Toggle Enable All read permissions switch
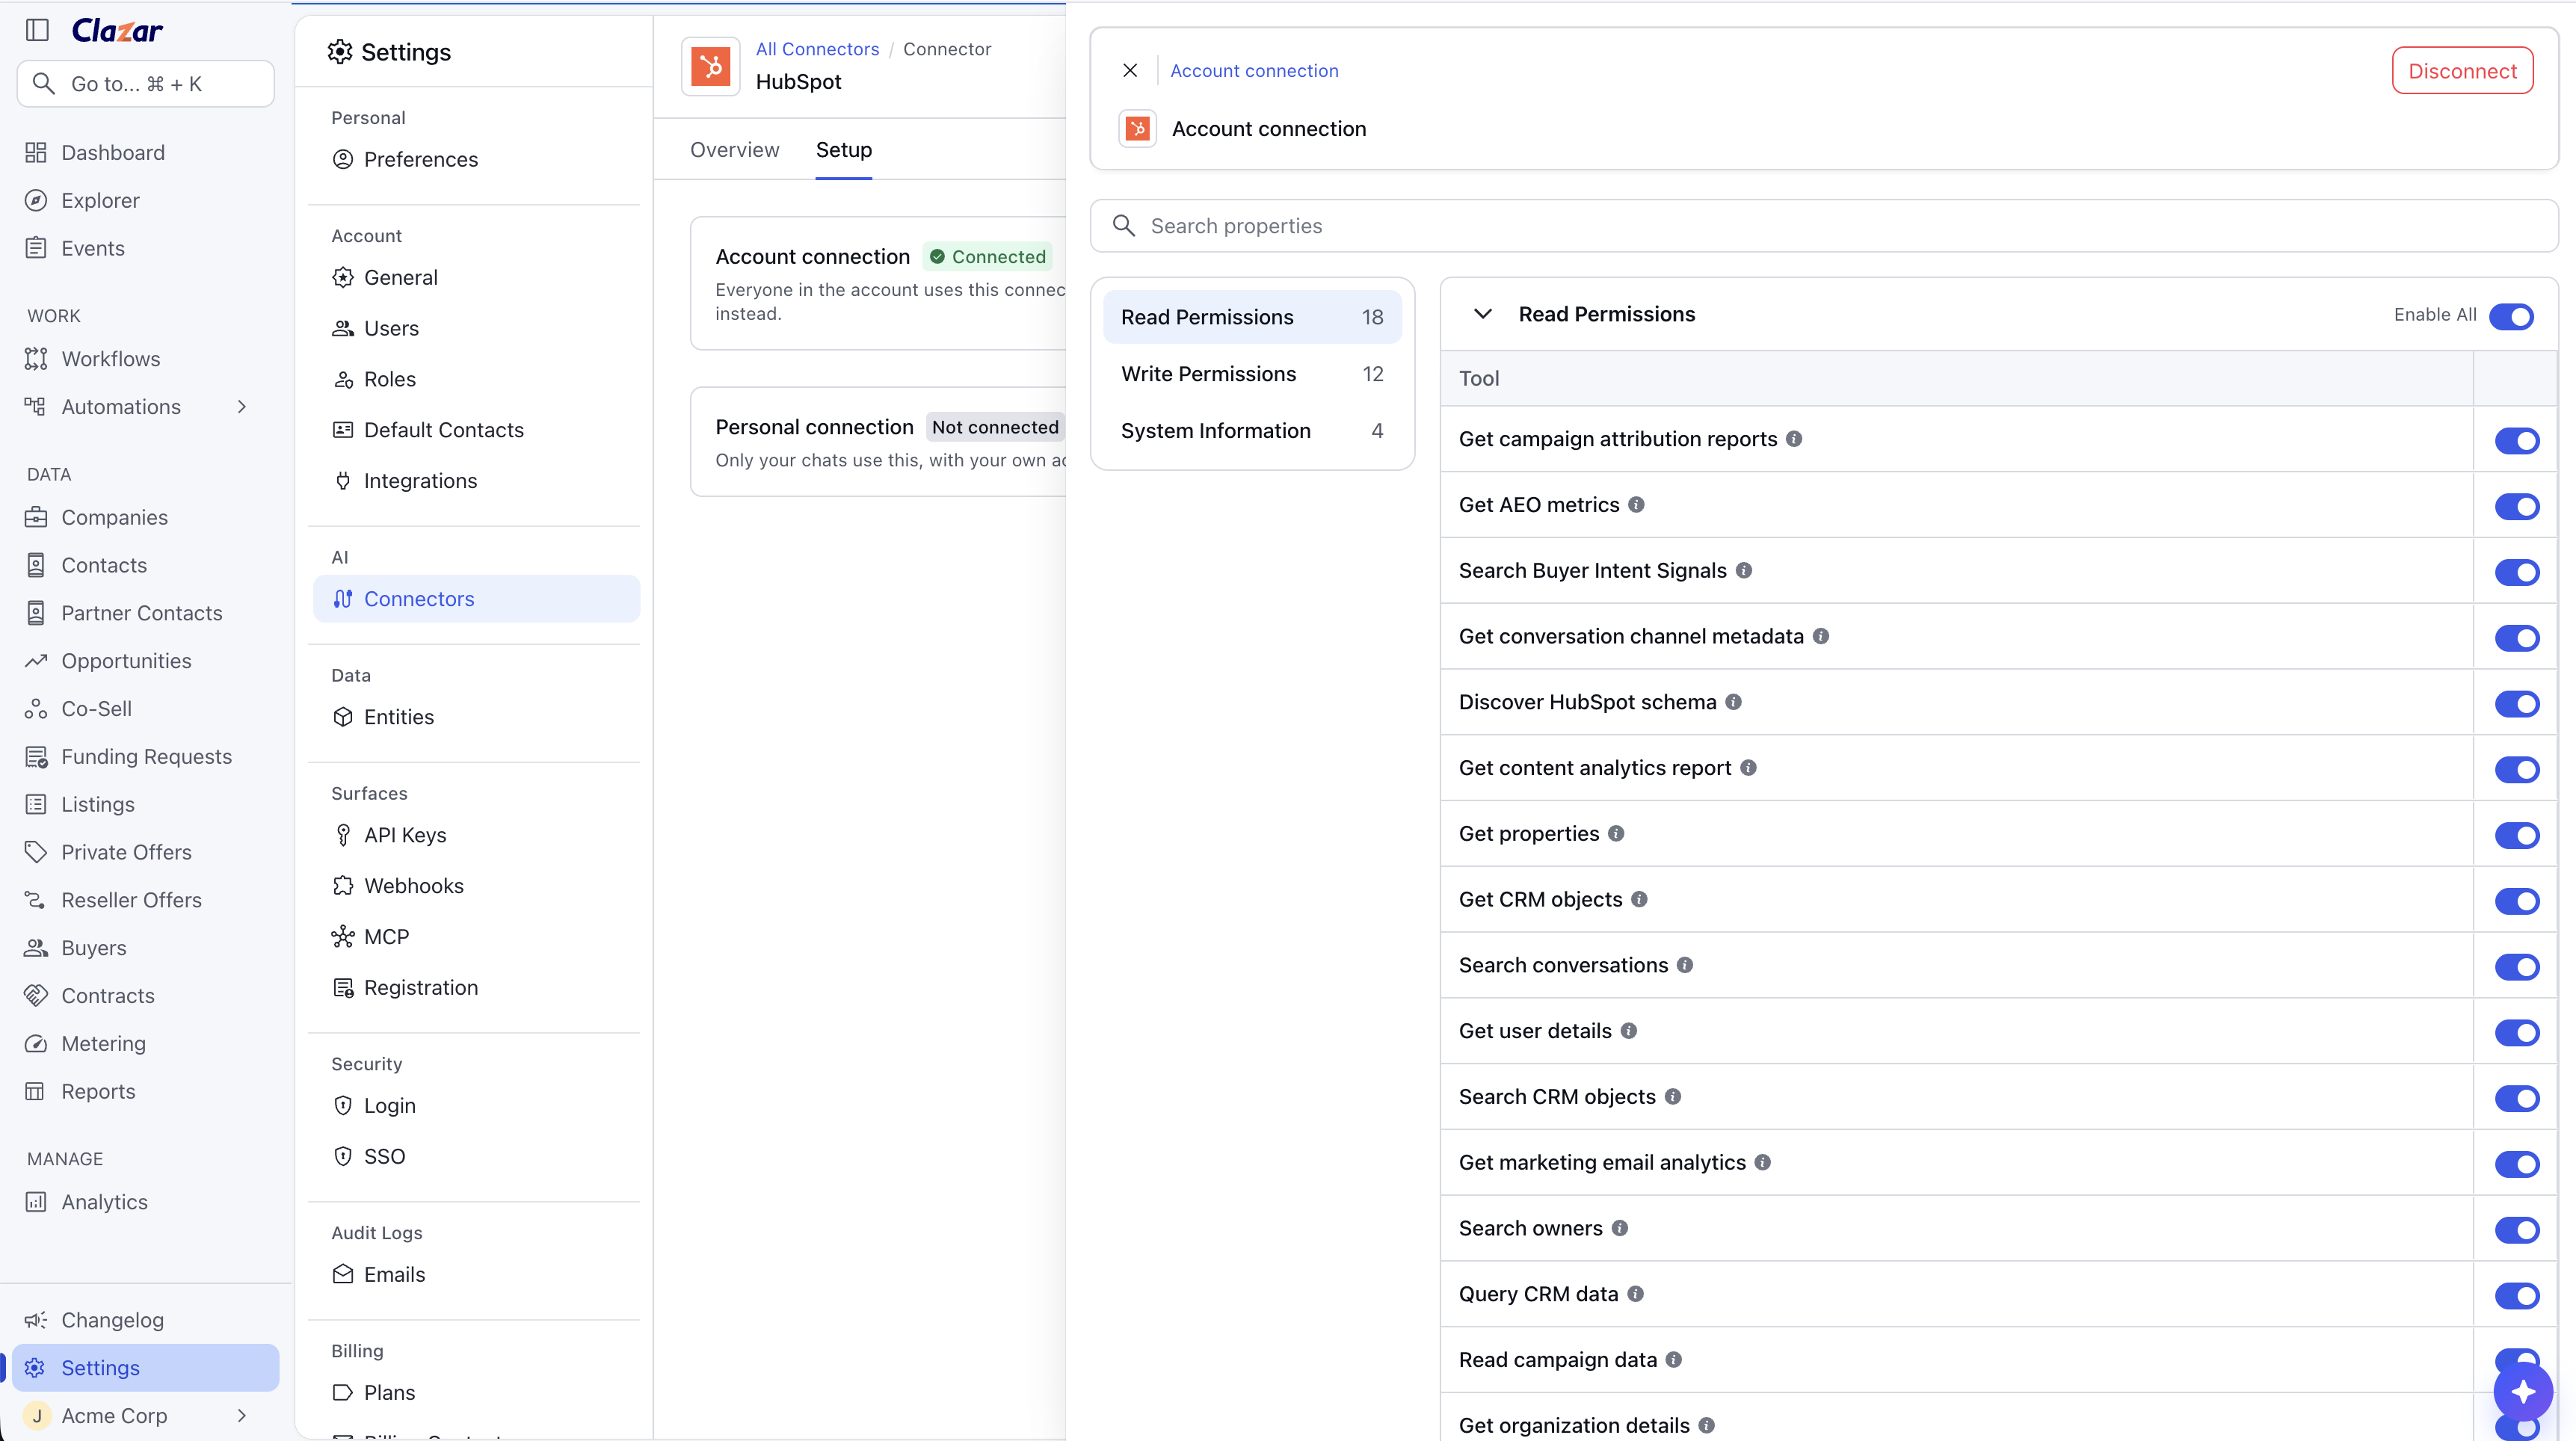Screen dimensions: 2576x1441 (x=2511, y=316)
